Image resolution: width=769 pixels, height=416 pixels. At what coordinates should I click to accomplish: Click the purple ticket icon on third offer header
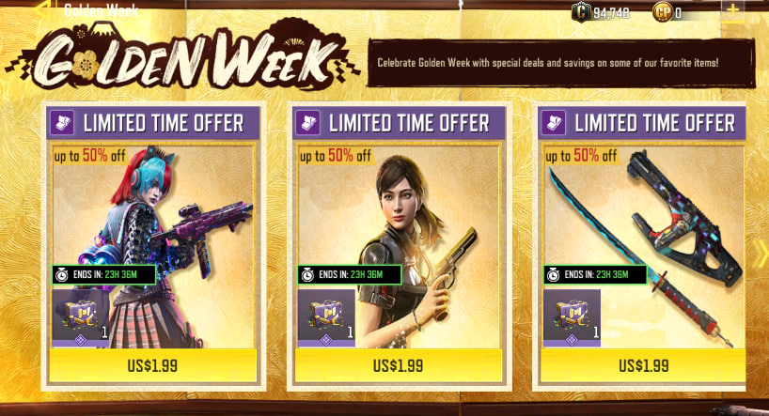(554, 122)
